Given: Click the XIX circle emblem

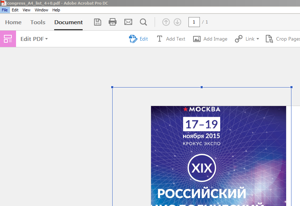Looking at the screenshot, I should [x=202, y=168].
